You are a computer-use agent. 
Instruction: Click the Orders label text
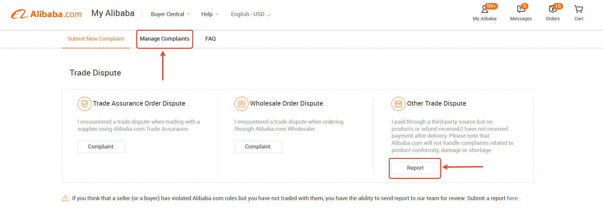553,19
